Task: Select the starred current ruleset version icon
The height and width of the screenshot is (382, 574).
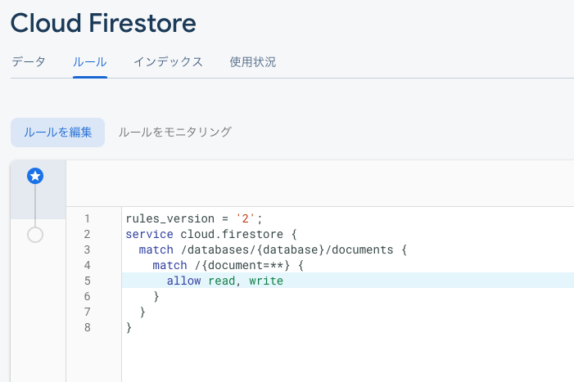Action: tap(35, 176)
